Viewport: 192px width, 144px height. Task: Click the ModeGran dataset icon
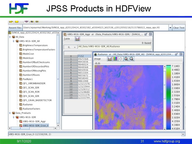(x=21, y=54)
